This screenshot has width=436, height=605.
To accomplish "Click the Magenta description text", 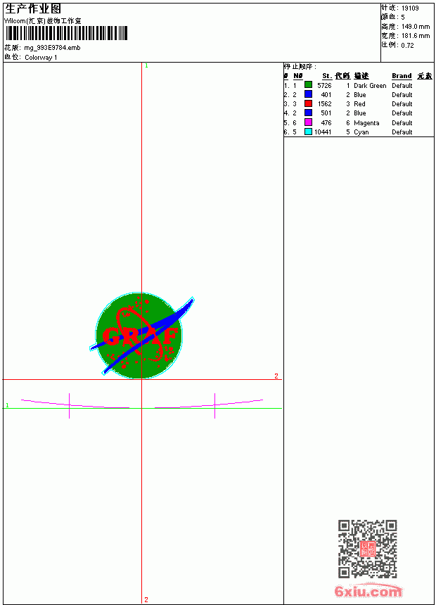I will pyautogui.click(x=366, y=123).
